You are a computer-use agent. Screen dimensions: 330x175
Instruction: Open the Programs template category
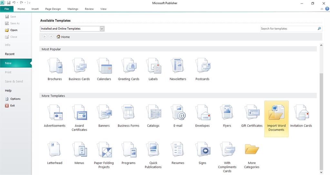[129, 153]
